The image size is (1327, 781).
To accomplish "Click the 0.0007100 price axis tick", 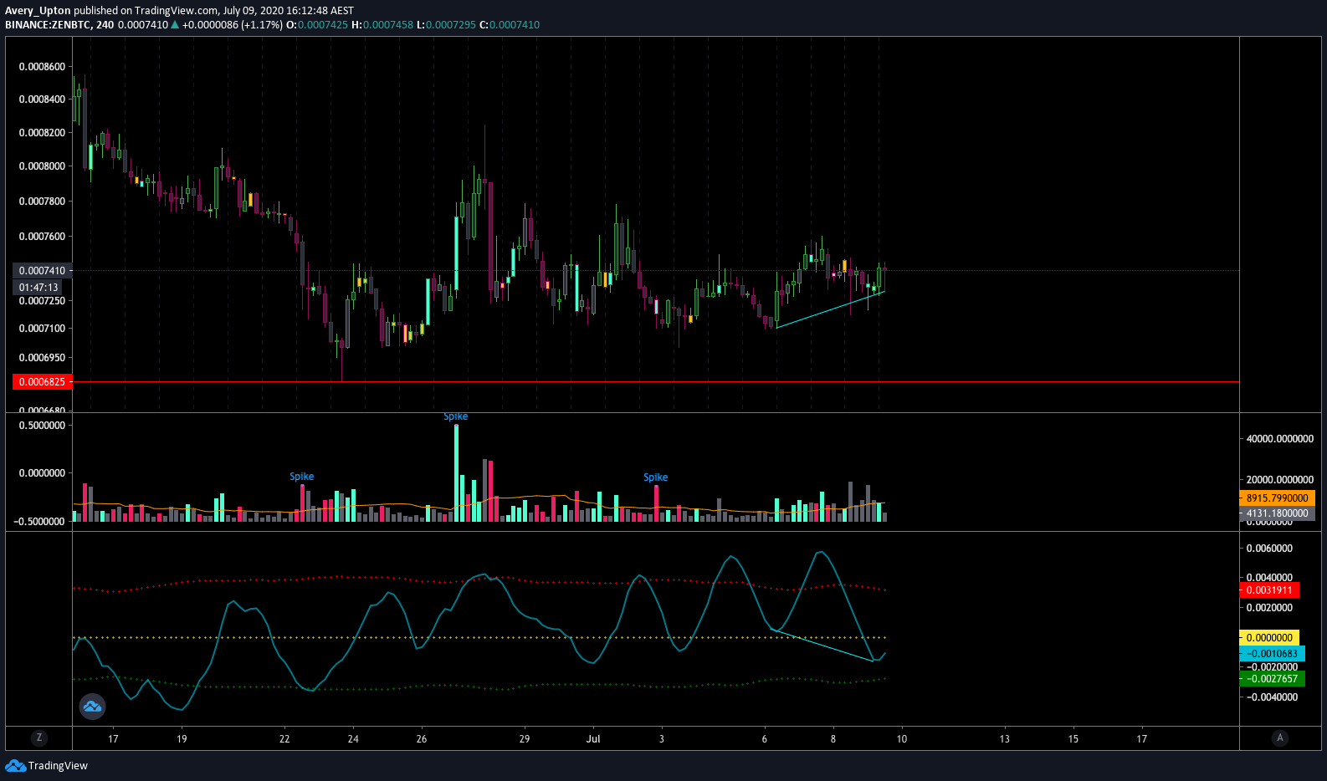I will [42, 329].
